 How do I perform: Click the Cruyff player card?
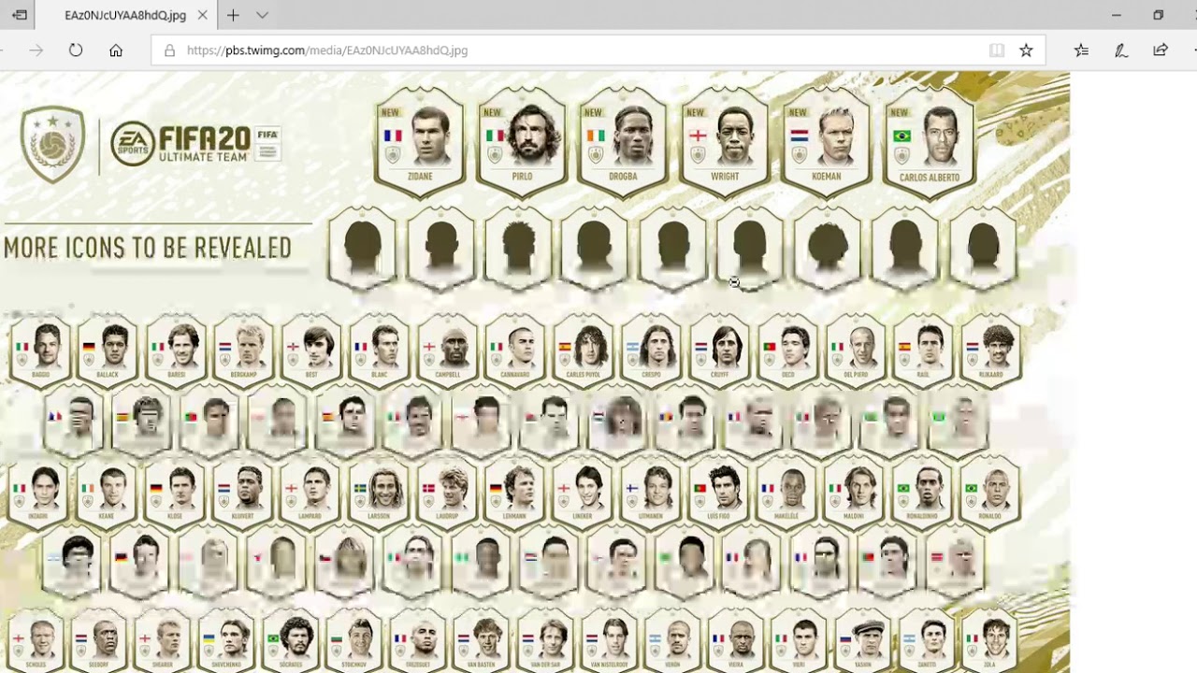click(x=719, y=350)
